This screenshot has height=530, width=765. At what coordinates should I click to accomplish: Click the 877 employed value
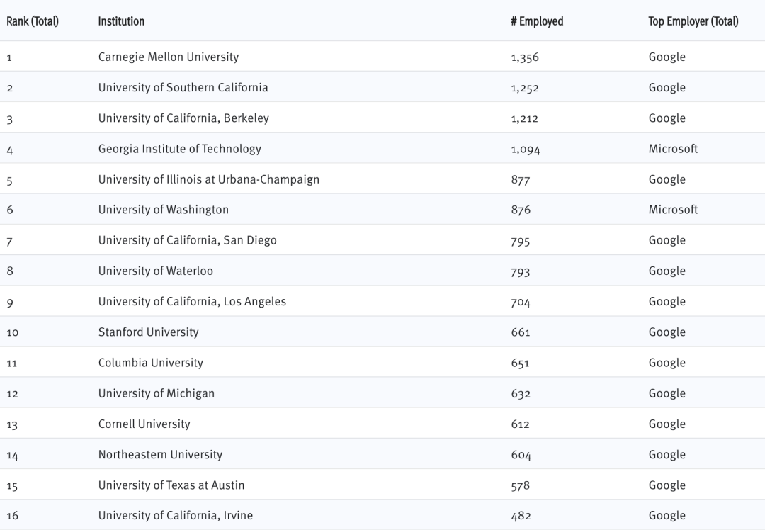[521, 180]
